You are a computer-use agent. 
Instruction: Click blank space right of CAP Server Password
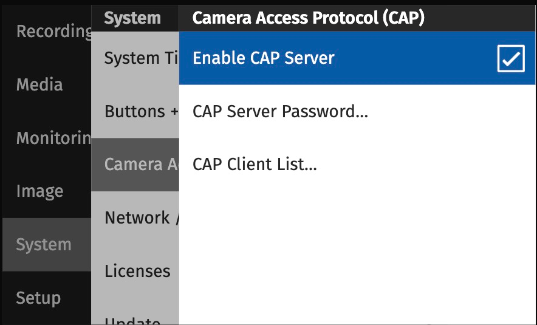click(450, 112)
